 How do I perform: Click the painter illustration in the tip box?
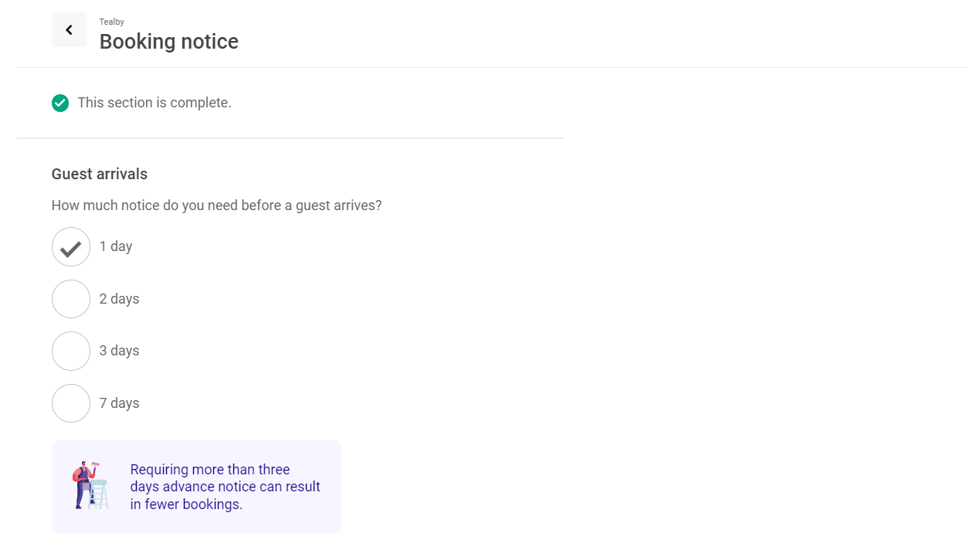(90, 486)
